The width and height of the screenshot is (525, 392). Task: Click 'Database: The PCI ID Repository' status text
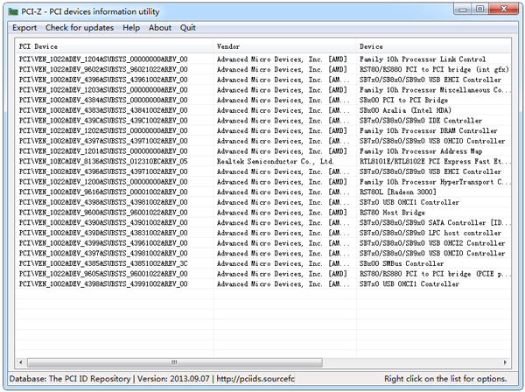tap(70, 379)
